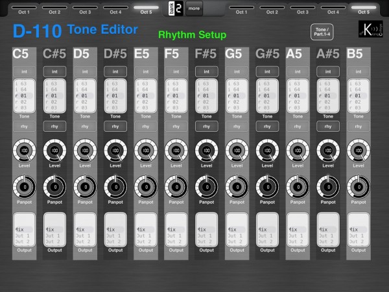Toggle the int button for A#5
Viewport: 389px width, 292px height.
point(328,71)
